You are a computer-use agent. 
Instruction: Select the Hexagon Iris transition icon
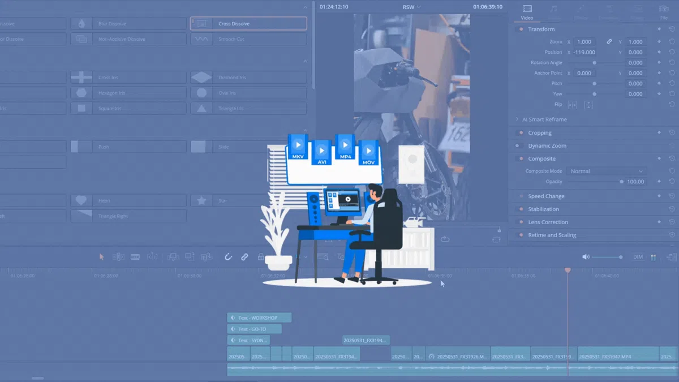[81, 93]
